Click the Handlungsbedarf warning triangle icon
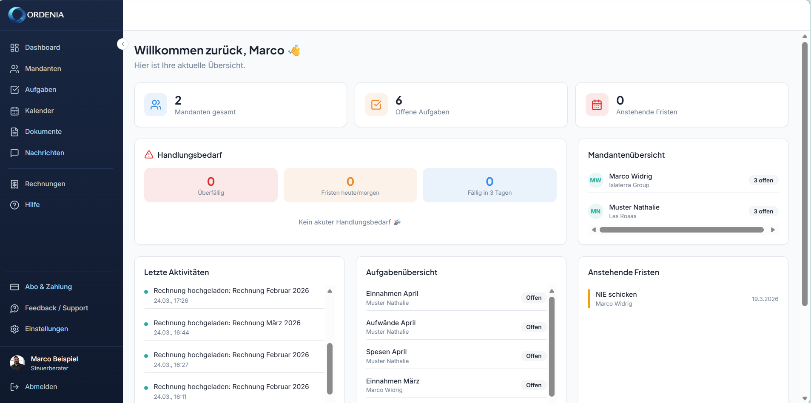This screenshot has width=811, height=403. tap(149, 155)
